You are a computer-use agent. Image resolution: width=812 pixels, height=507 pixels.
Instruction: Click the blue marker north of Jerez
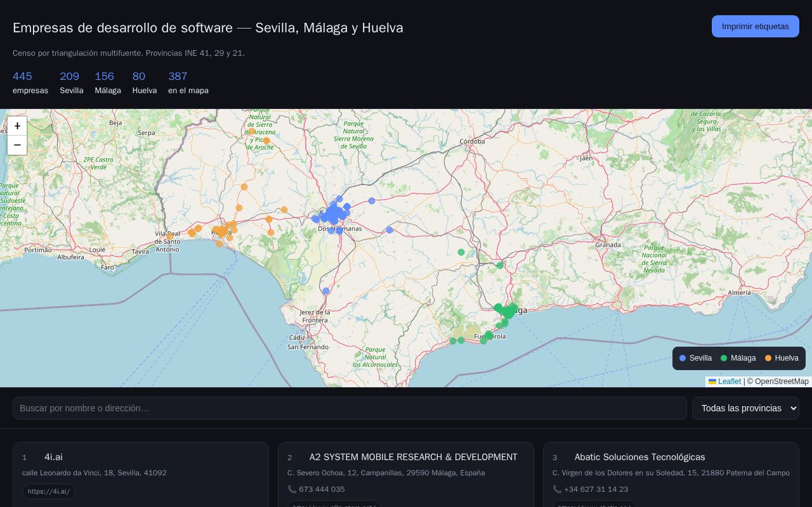(x=326, y=291)
